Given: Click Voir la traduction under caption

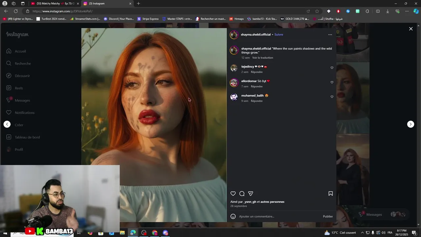Looking at the screenshot, I should pos(262,58).
